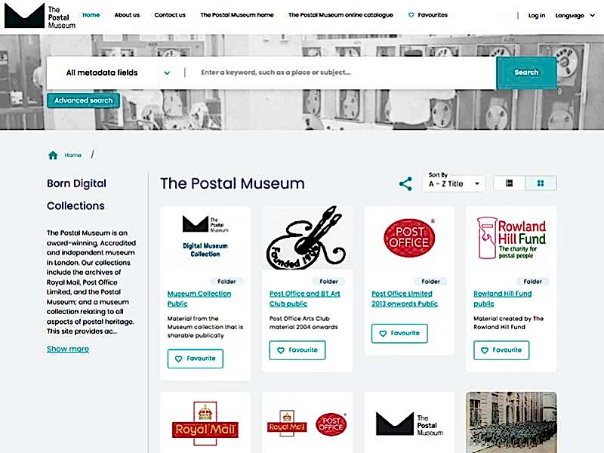Screen dimensions: 604x453
Task: Open the Home menu item
Action: (x=91, y=15)
